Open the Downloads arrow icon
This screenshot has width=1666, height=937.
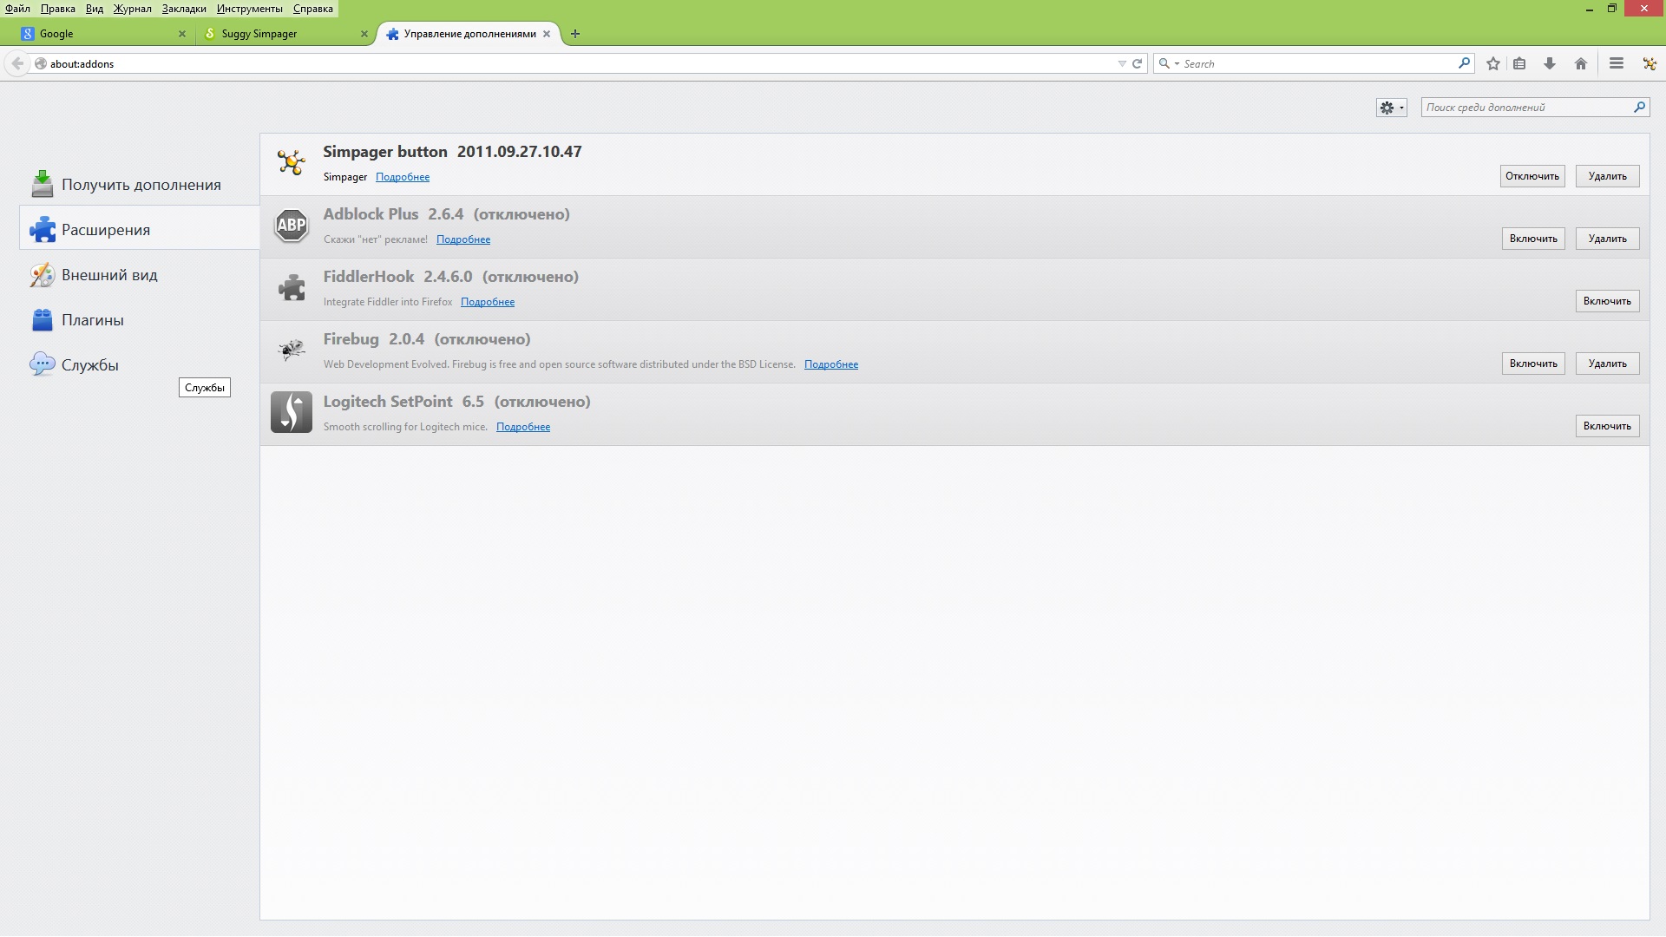[x=1550, y=63]
